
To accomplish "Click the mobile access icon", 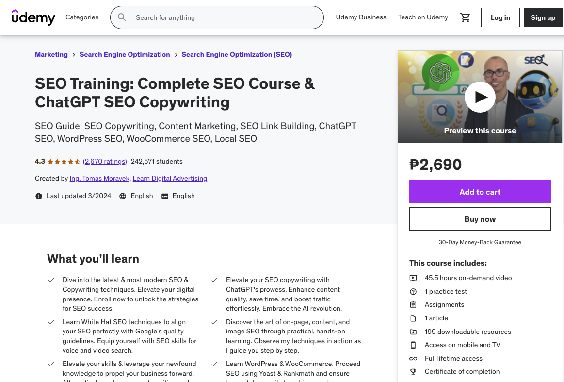I will tap(413, 345).
